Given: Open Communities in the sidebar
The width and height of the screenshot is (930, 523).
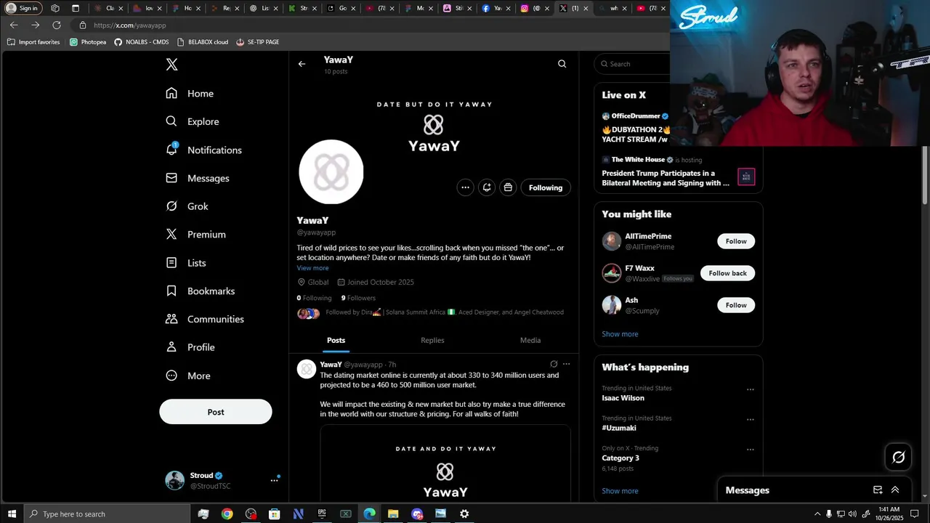Looking at the screenshot, I should pyautogui.click(x=204, y=319).
